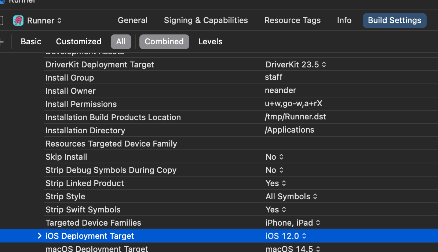Screen dimensions: 438x252
Task: Select Resources Targeted Device Family row
Action: click(241, 144)
